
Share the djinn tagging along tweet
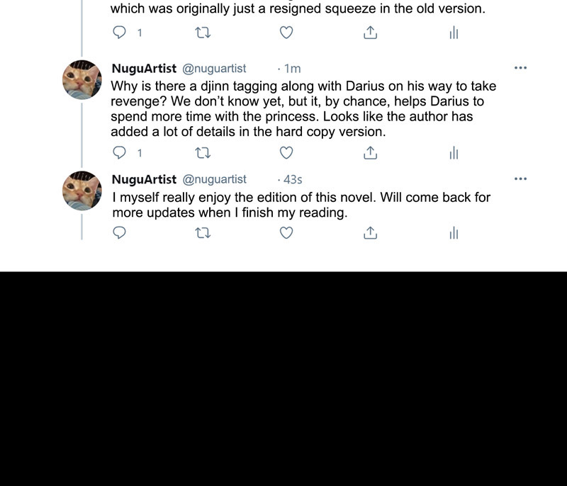pyautogui.click(x=369, y=153)
